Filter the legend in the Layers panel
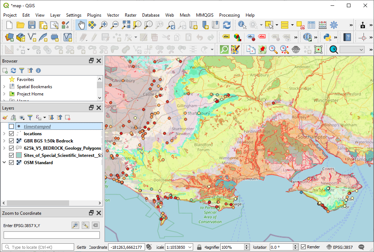The image size is (374, 252). (x=30, y=118)
